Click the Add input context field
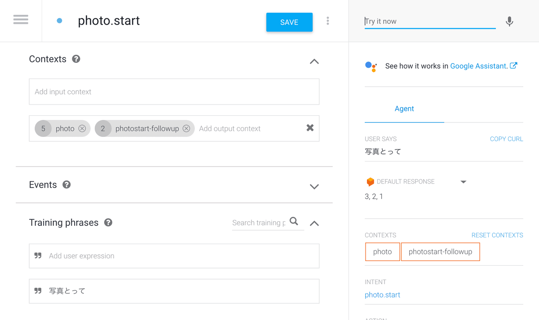Viewport: 539px width, 320px height. pyautogui.click(x=174, y=92)
